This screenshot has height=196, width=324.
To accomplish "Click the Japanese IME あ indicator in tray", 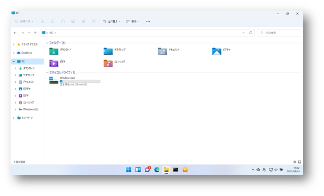I will point(264,170).
